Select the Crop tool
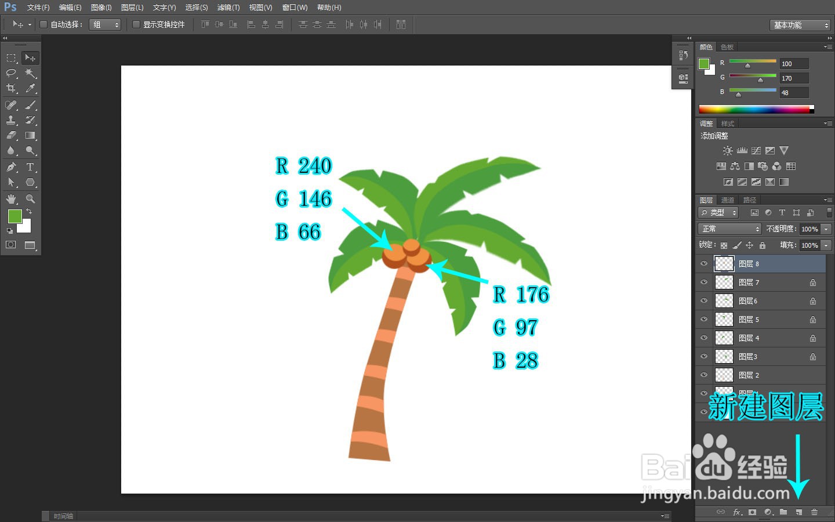 tap(11, 88)
